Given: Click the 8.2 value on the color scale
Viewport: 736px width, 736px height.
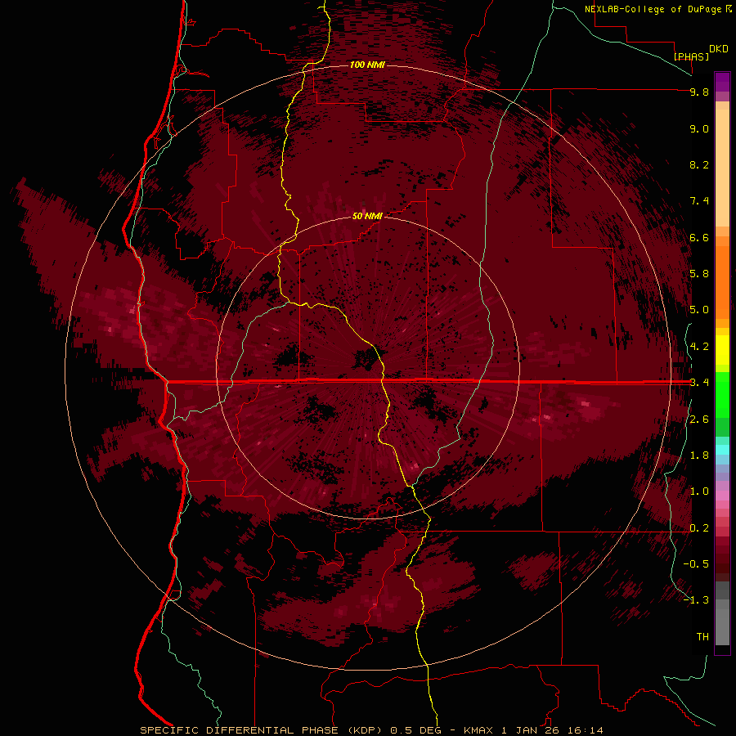Looking at the screenshot, I should (x=699, y=164).
